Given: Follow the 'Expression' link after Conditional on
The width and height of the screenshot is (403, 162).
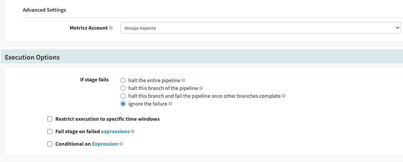Looking at the screenshot, I should coord(105,144).
